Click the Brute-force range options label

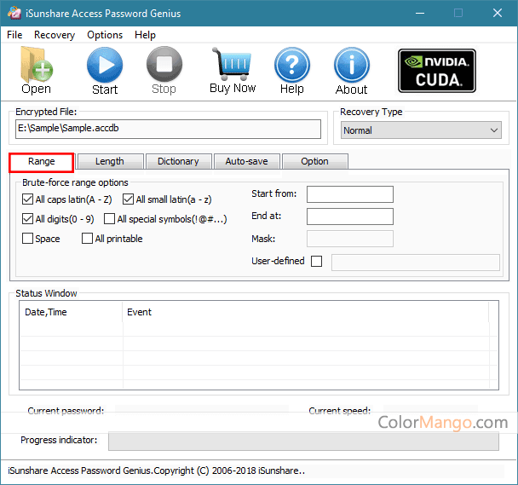pos(75,182)
